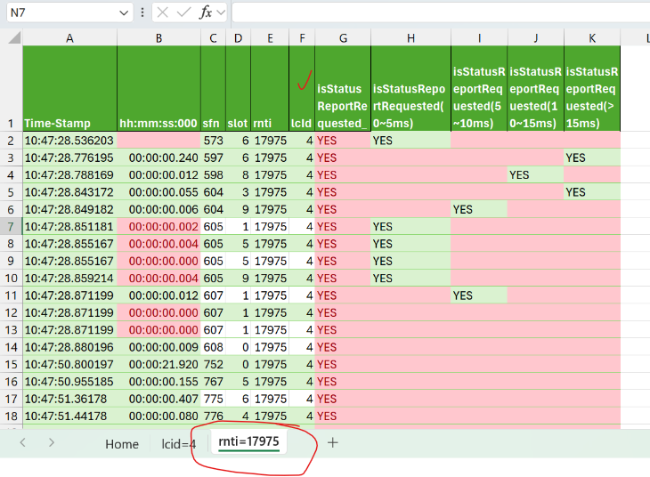Screen dimensions: 650x477
Task: Select row 7 by its row header
Action: 11,227
